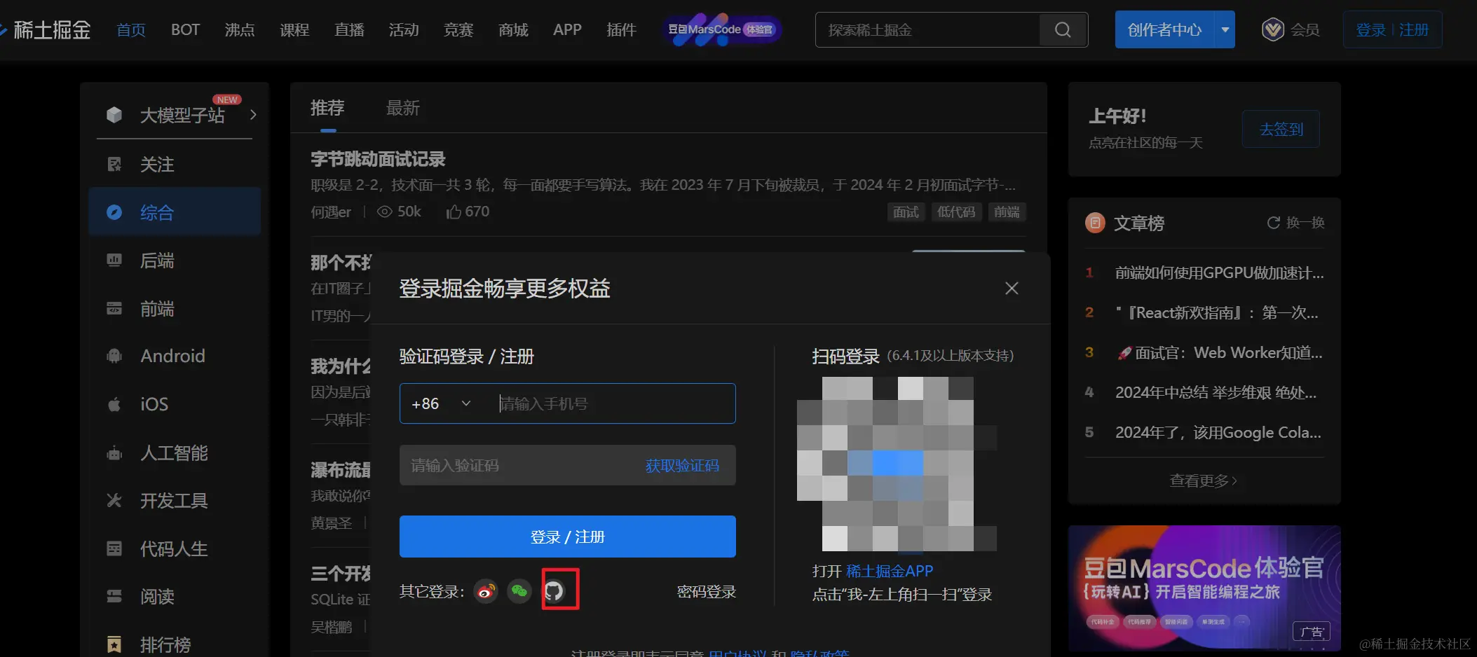
Task: Click the QR code image
Action: [x=897, y=464]
